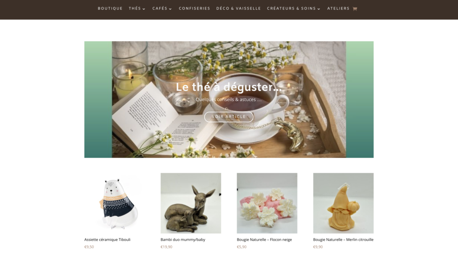The image size is (458, 264).
Task: Click the Assiette céramique Tibouli title link
Action: [x=107, y=240]
